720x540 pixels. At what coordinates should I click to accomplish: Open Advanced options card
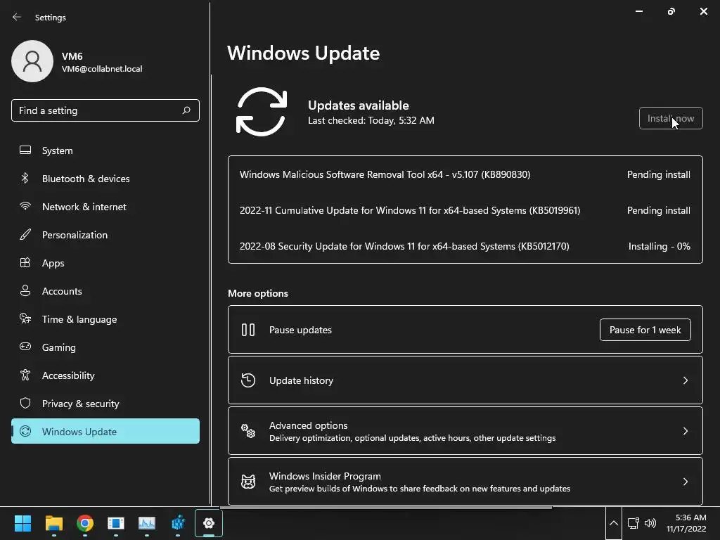point(465,431)
